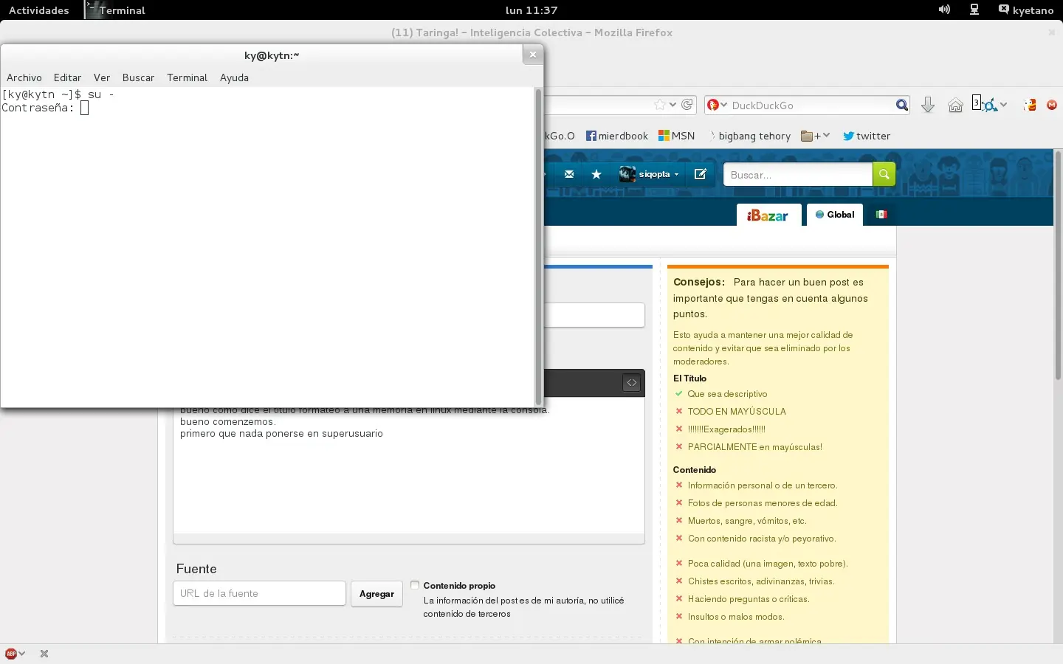
Task: Expand the bookmarks folder dropdown arrow
Action: [x=826, y=136]
